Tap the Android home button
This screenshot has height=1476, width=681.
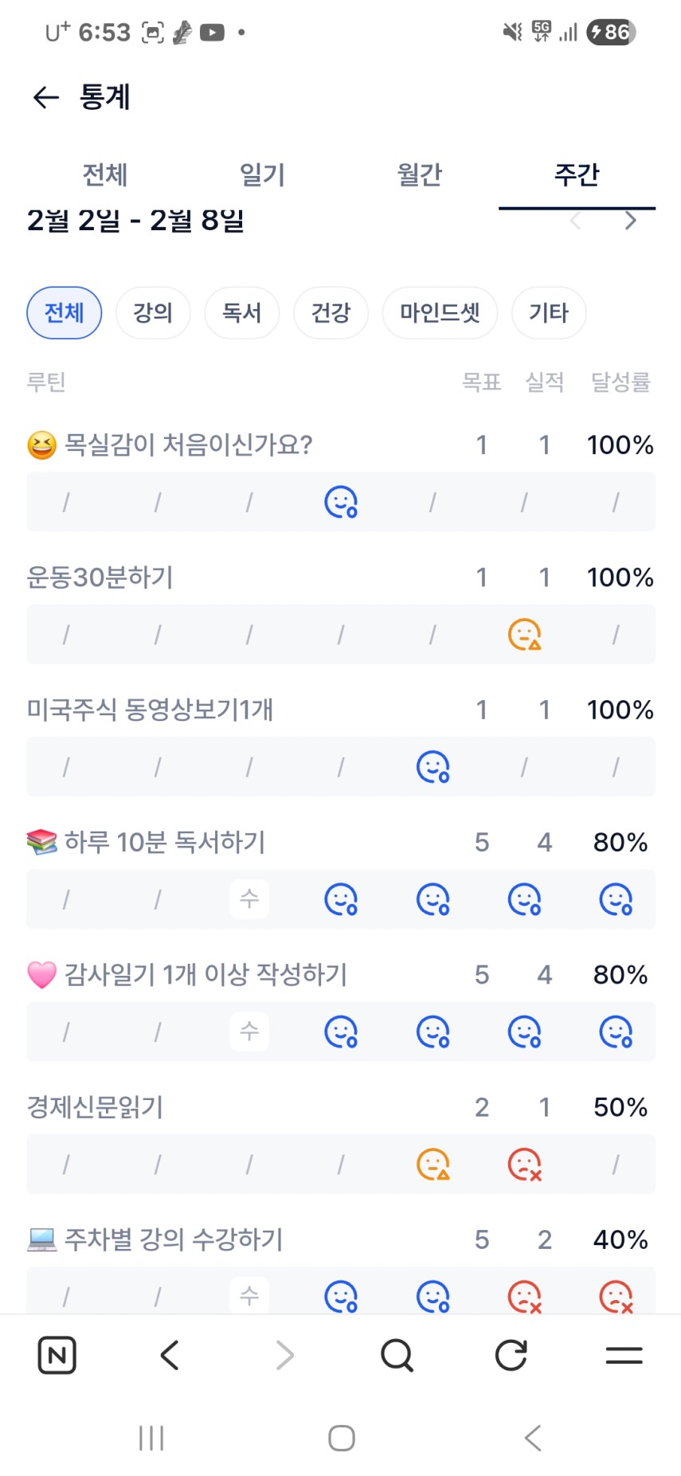(x=342, y=1438)
